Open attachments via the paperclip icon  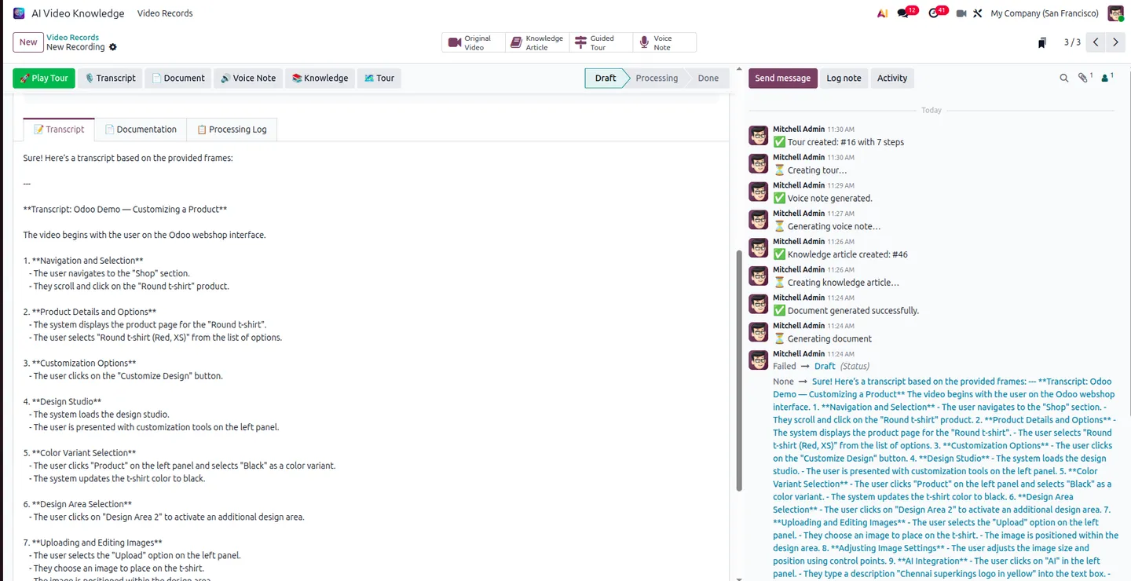[x=1085, y=78]
